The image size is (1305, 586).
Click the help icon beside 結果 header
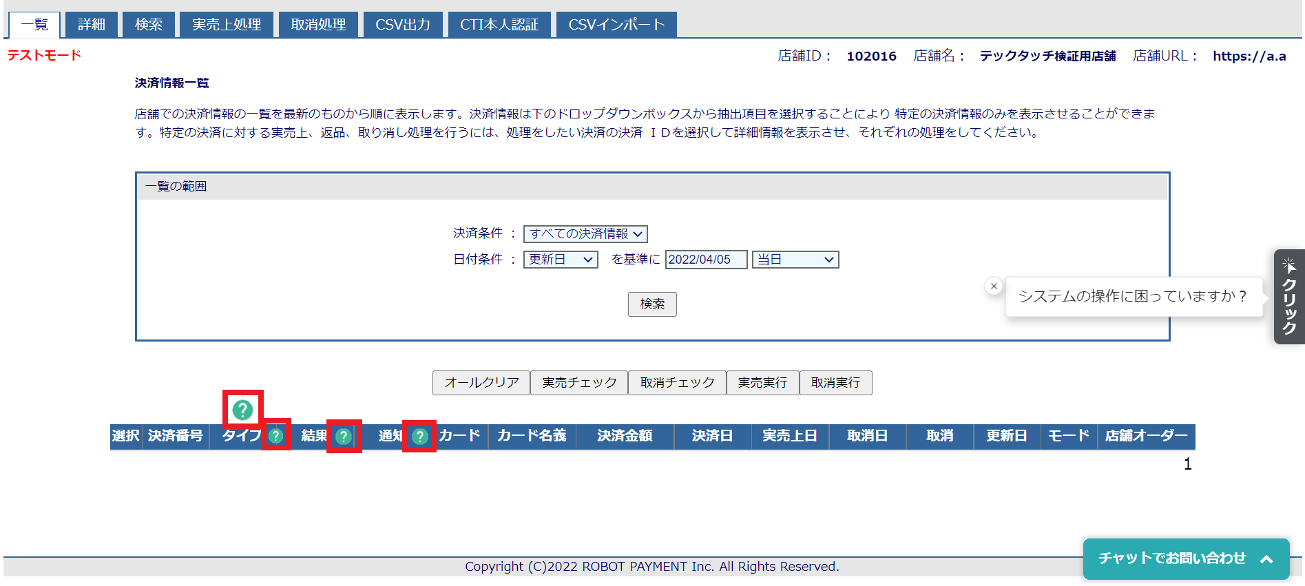coord(343,436)
